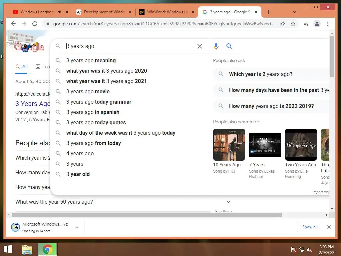
Task: Open a new tab with plus button
Action: point(269,12)
